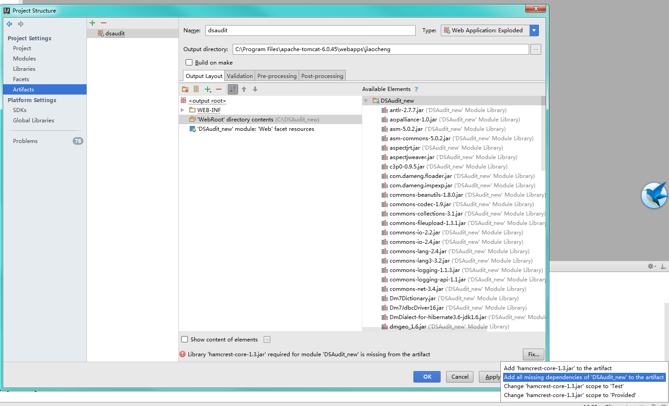This screenshot has width=669, height=406.
Task: View the Problems list with 76 issues
Action: click(45, 141)
